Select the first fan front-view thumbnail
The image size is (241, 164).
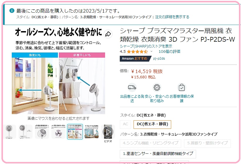pos(9,132)
